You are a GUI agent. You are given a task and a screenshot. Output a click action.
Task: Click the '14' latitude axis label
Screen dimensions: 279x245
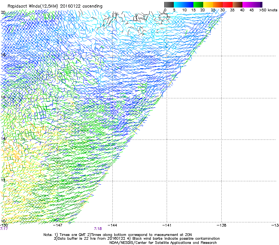3,139
